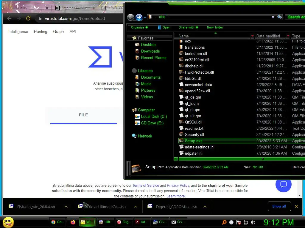Select the cc32100mt.dll file icon
The image size is (305, 228).
pyautogui.click(x=181, y=59)
